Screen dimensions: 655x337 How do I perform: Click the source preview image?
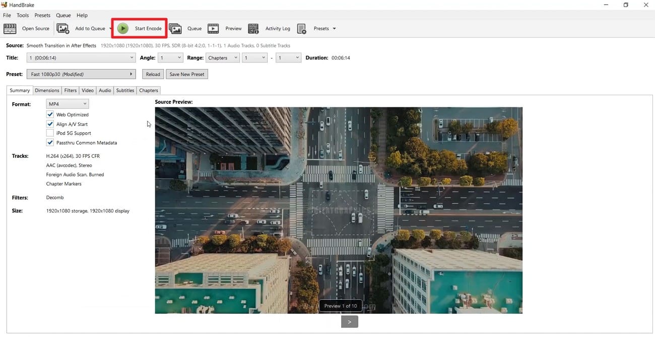point(339,210)
